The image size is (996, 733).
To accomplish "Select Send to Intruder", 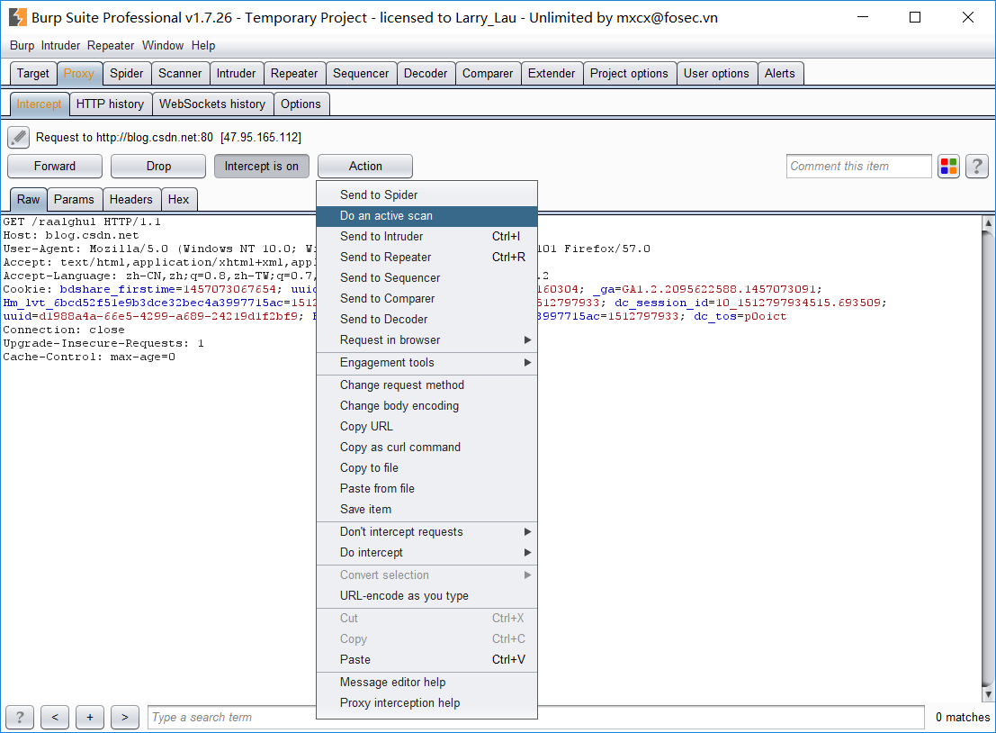I will 426,237.
